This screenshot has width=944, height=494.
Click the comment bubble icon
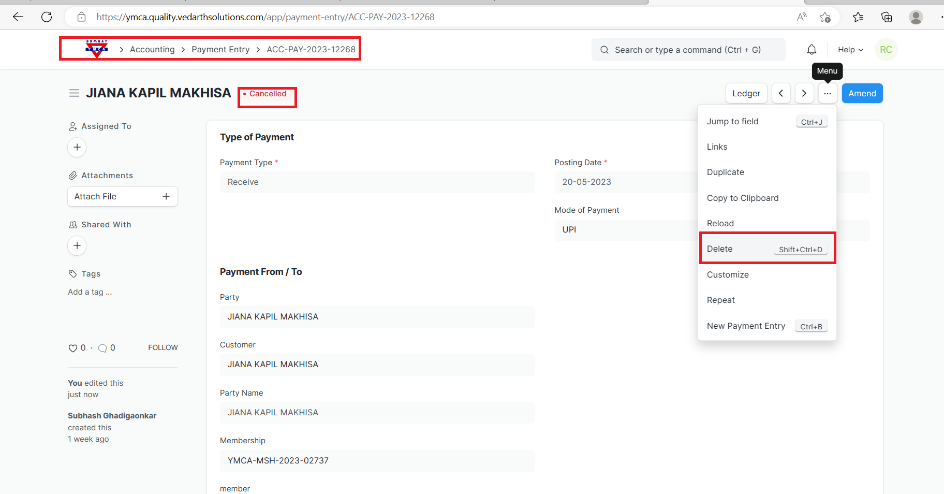coord(102,348)
